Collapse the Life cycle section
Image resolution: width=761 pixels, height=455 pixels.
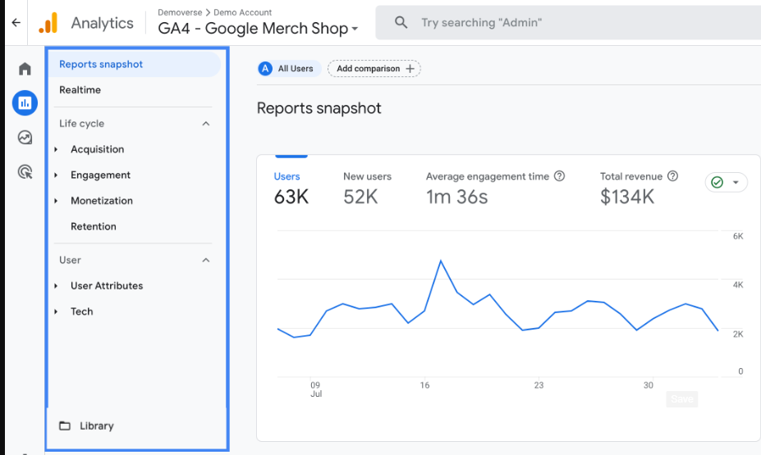coord(206,124)
